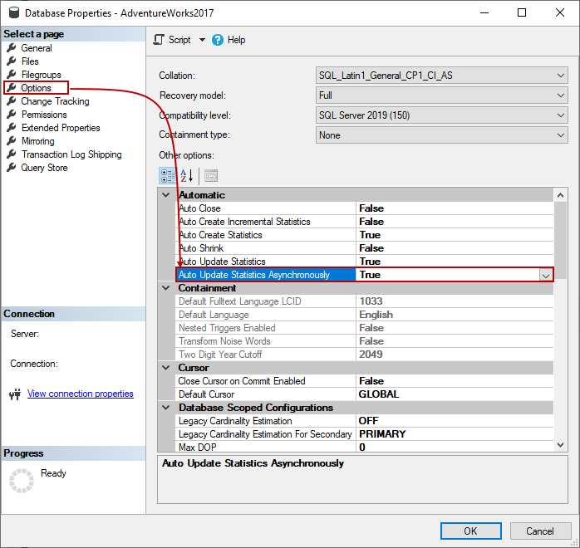
Task: Select the Auto Create Statistics row
Action: pyautogui.click(x=364, y=235)
